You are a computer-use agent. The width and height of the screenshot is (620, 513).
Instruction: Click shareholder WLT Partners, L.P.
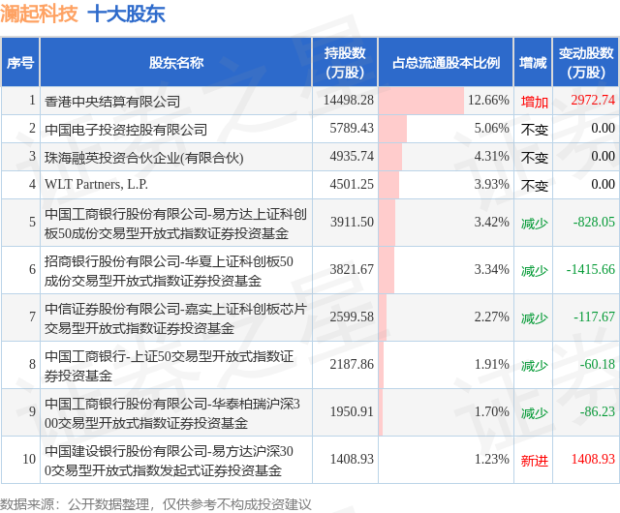pos(96,184)
